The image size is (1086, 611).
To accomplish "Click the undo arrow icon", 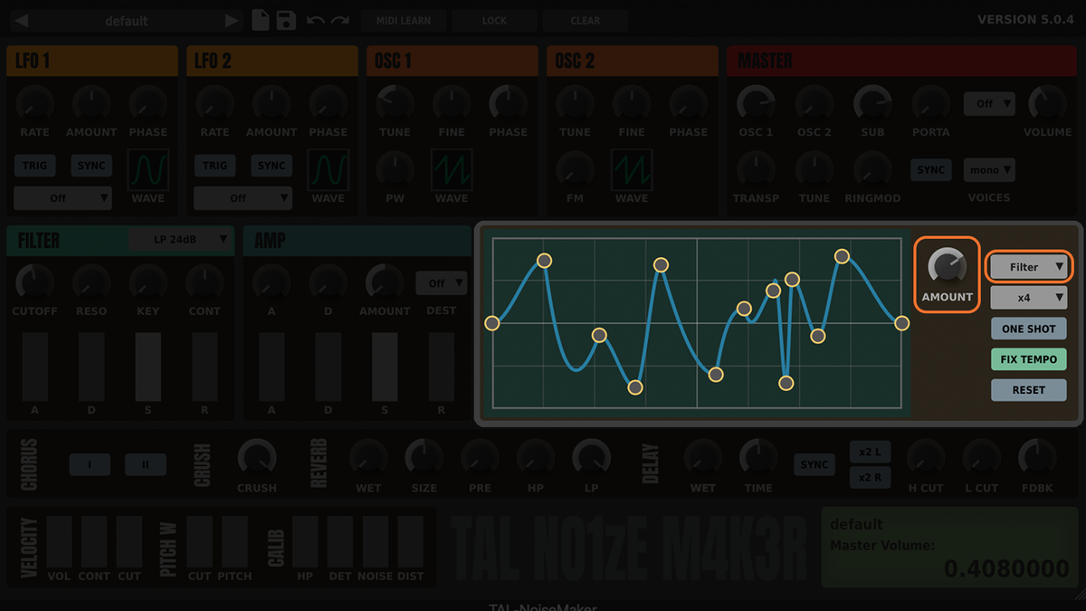I will pyautogui.click(x=317, y=19).
